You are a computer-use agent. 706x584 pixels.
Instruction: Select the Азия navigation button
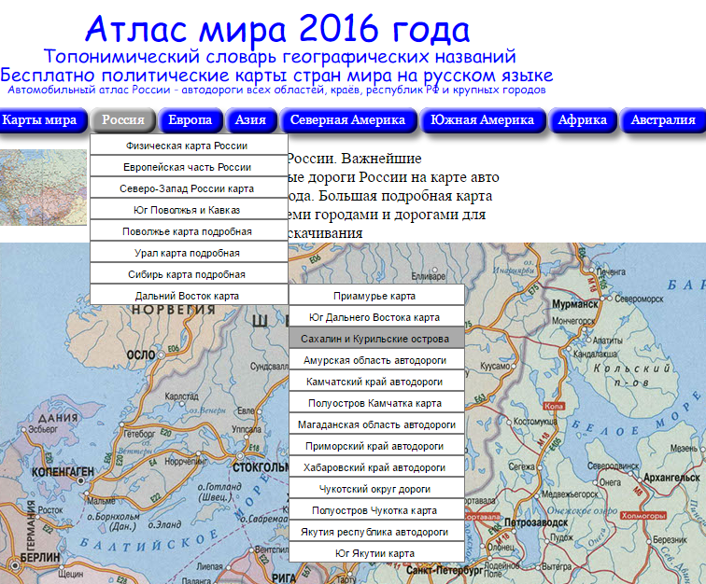click(250, 120)
